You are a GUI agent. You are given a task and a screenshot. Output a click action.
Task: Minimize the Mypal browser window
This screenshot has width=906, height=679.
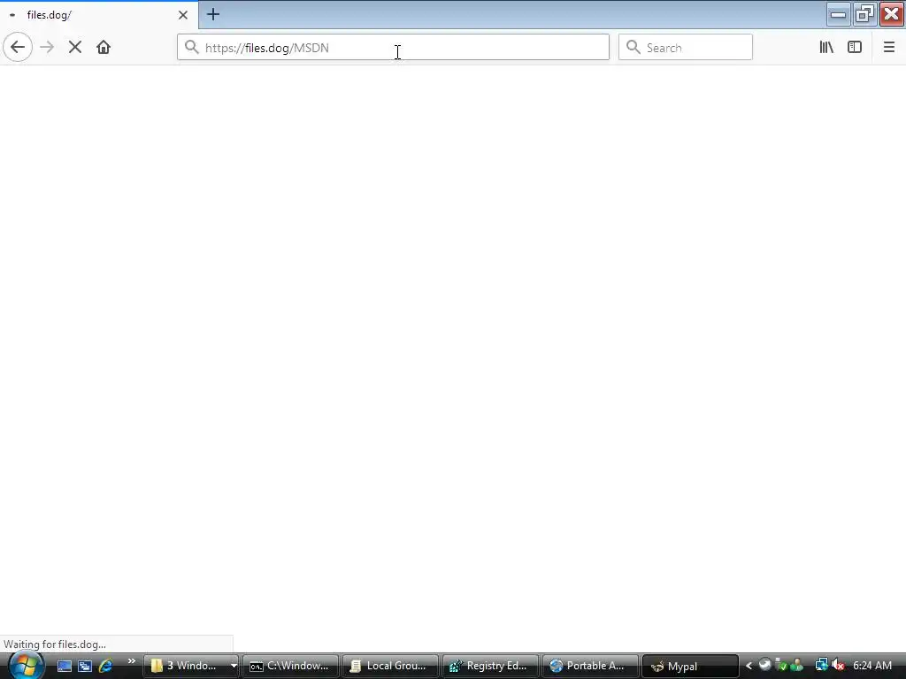click(x=839, y=14)
